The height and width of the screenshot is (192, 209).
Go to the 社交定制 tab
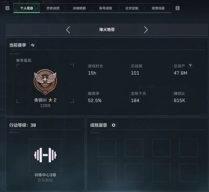click(132, 8)
